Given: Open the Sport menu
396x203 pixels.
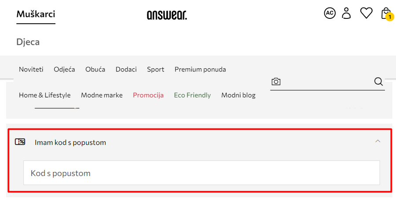Looking at the screenshot, I should click(155, 69).
